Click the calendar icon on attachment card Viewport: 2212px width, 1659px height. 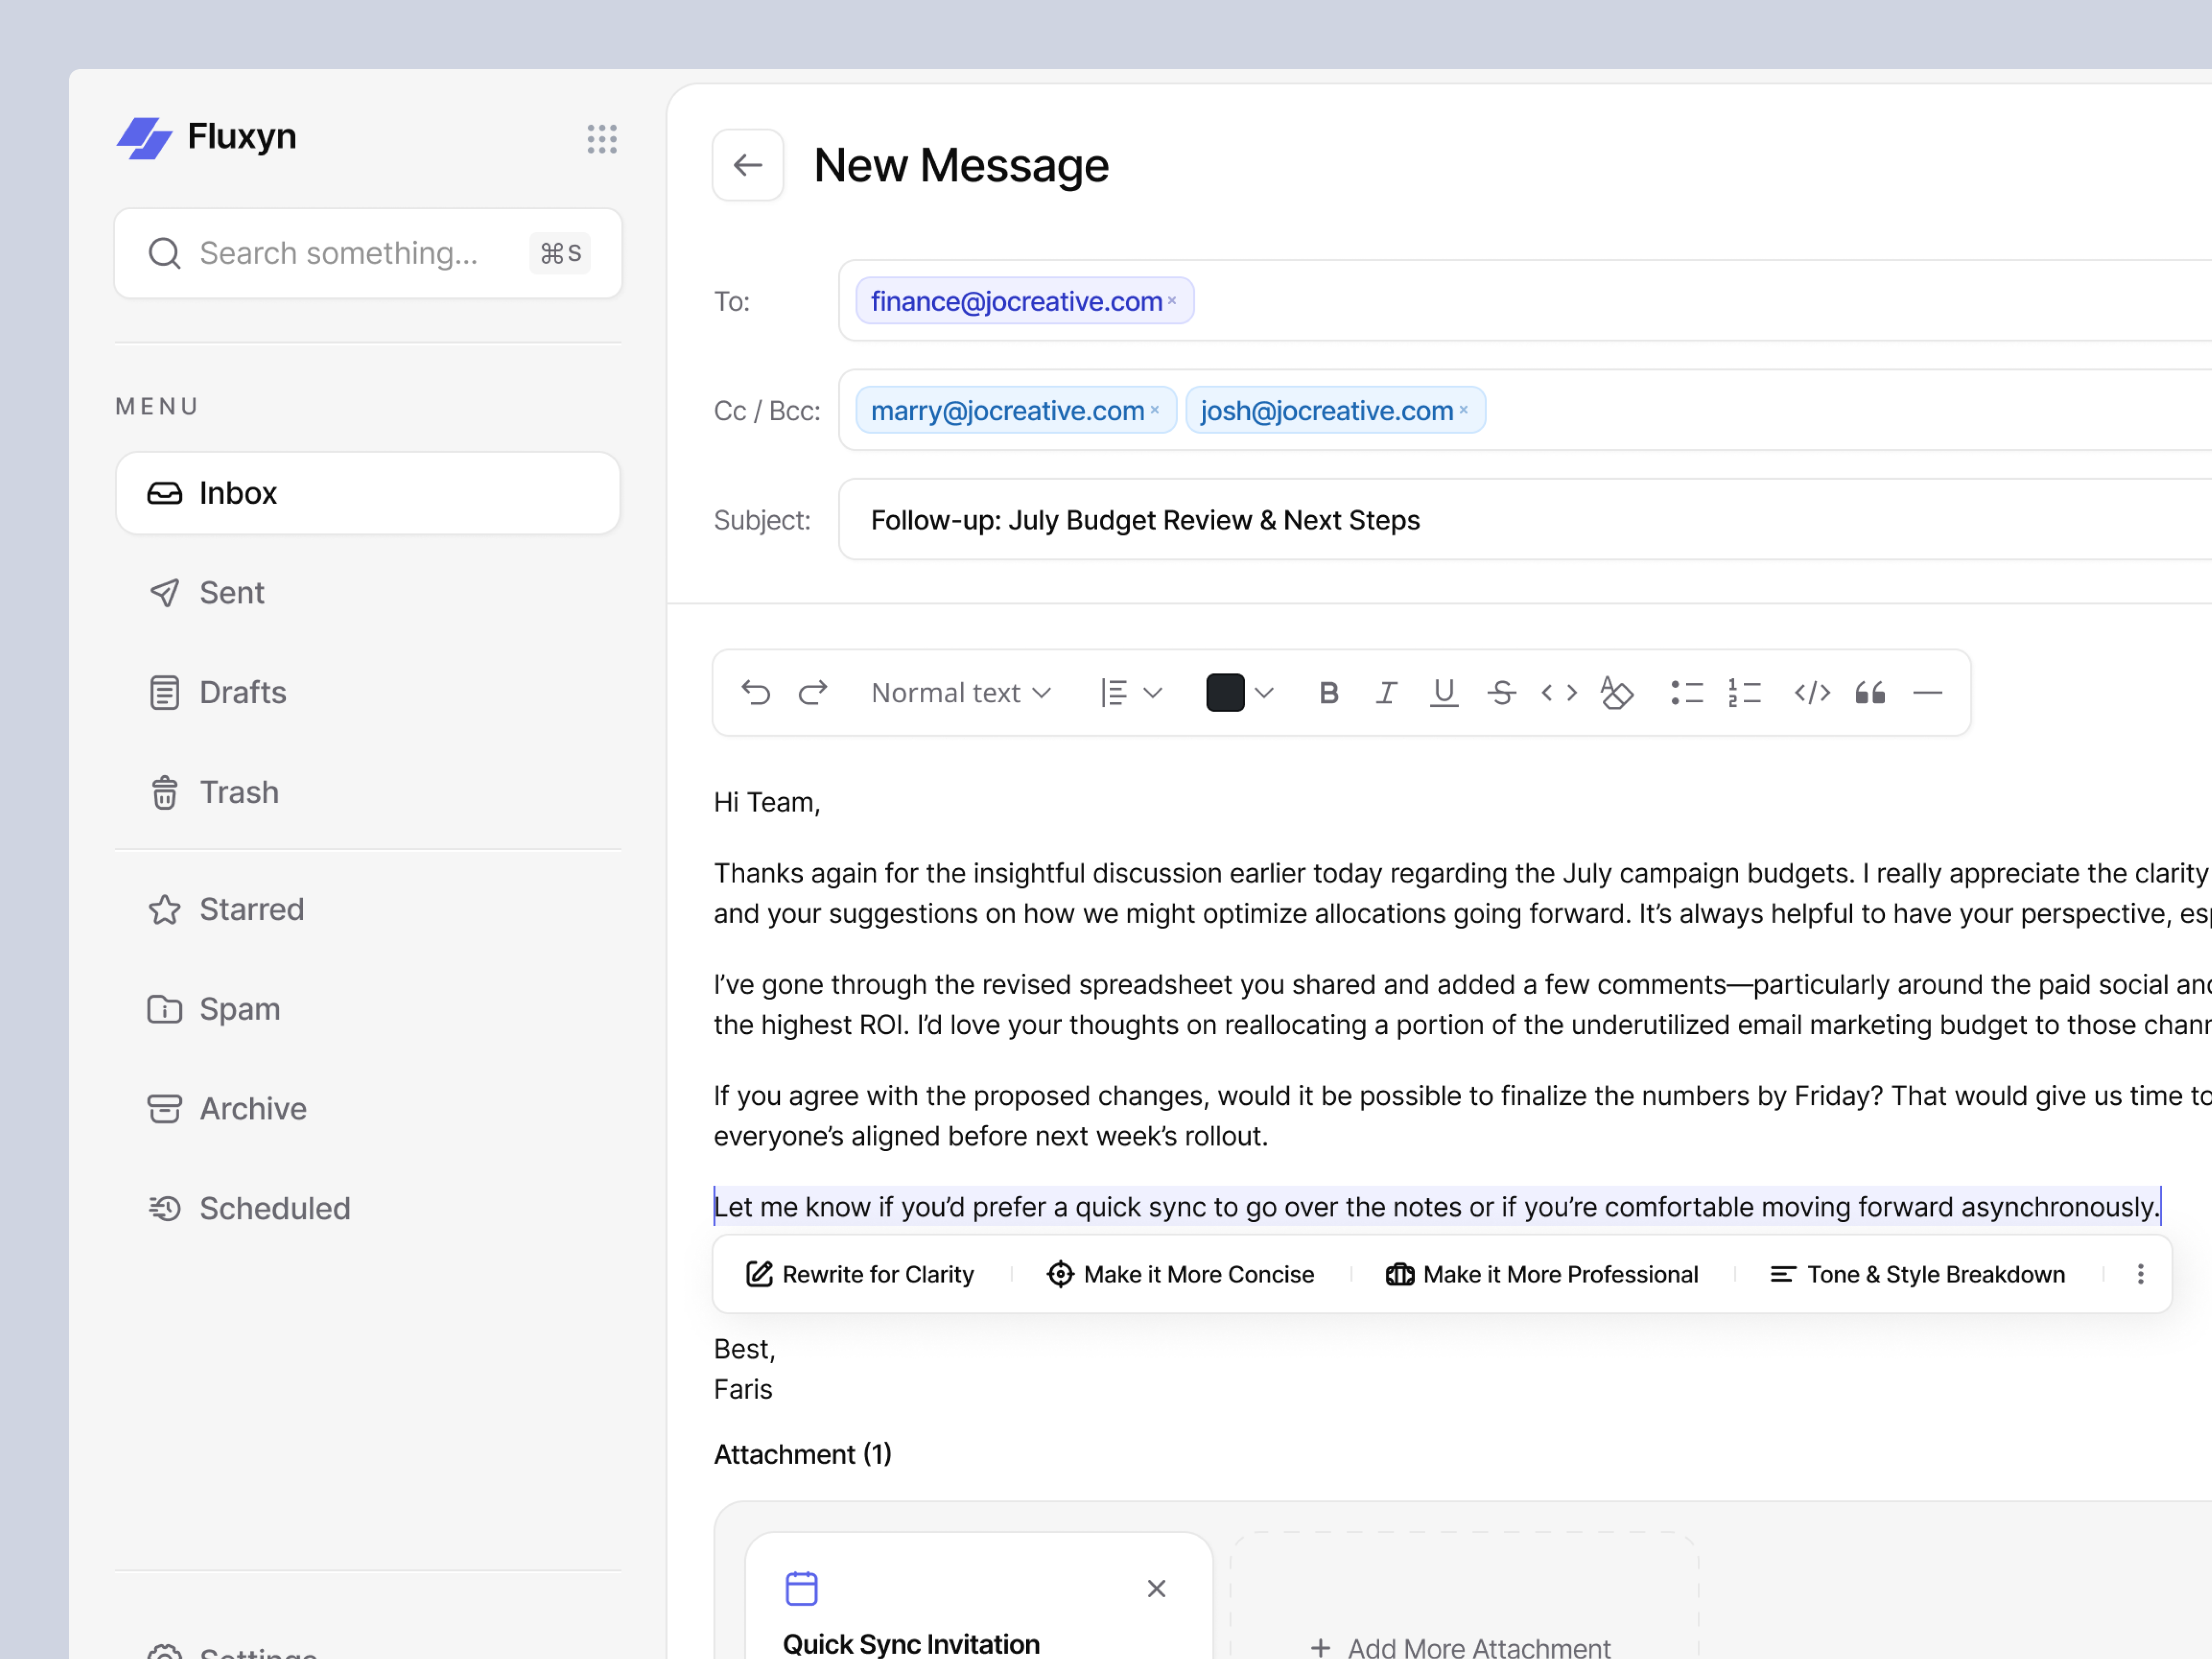pos(801,1589)
